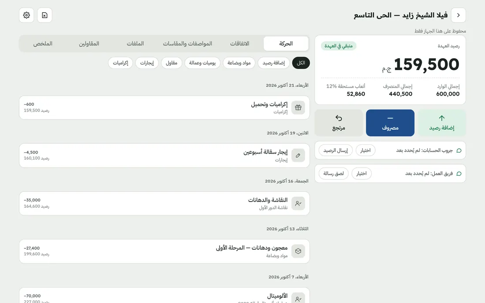Click the blue مصروف button
Image resolution: width=485 pixels, height=303 pixels.
click(x=390, y=123)
